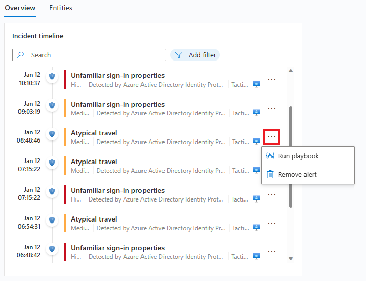Screen dimensions: 366x281
Task: Open more options for 06:54:31 Atypical travel
Action: [272, 223]
